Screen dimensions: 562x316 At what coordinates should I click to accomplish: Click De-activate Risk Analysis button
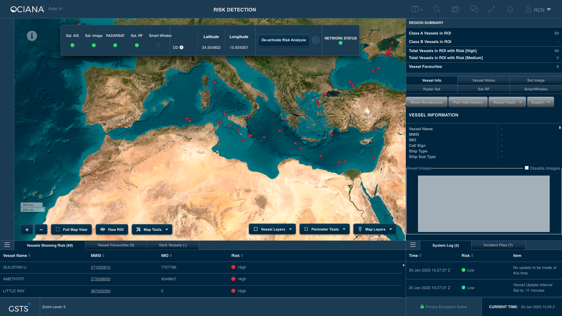pos(284,40)
